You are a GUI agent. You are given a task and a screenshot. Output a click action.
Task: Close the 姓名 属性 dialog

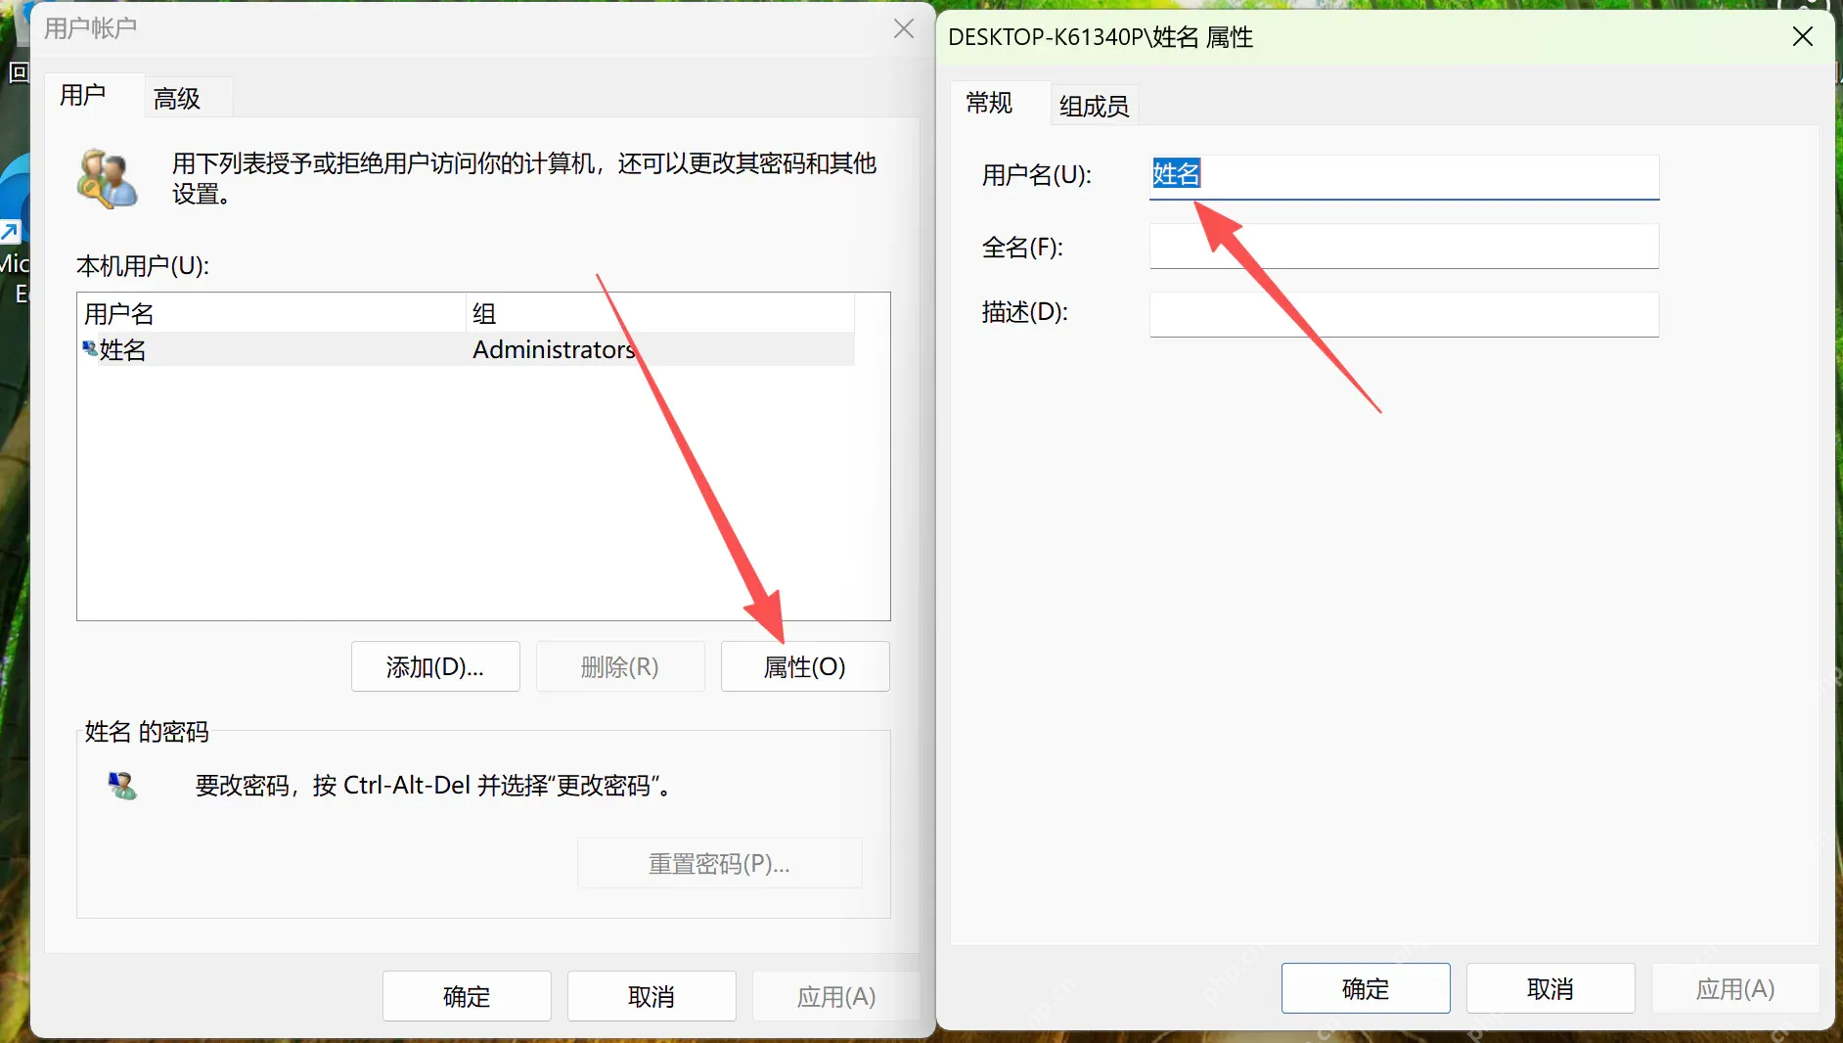coord(1802,37)
